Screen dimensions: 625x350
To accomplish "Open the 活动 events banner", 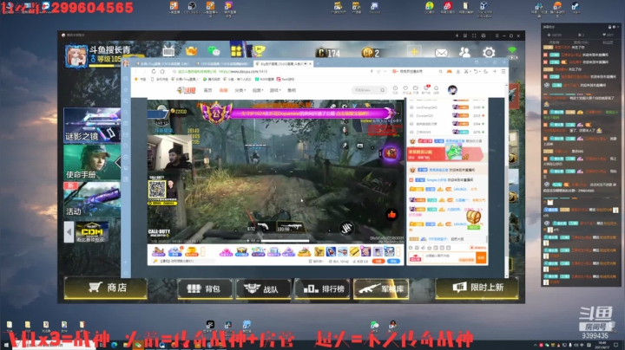I will click(92, 199).
